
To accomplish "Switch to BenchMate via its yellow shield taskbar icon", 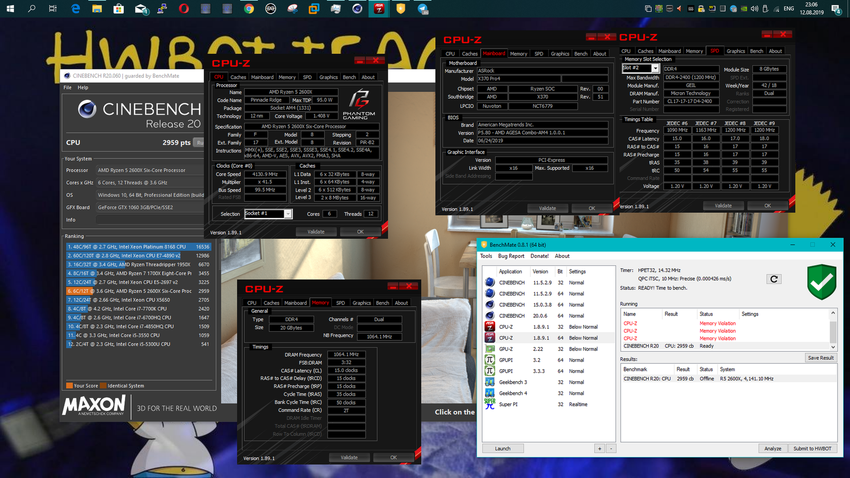I will tap(401, 8).
